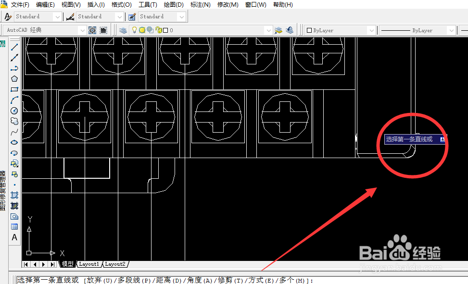Click next layout tab arrow
Image resolution: width=468 pixels, height=284 pixels.
click(44, 264)
